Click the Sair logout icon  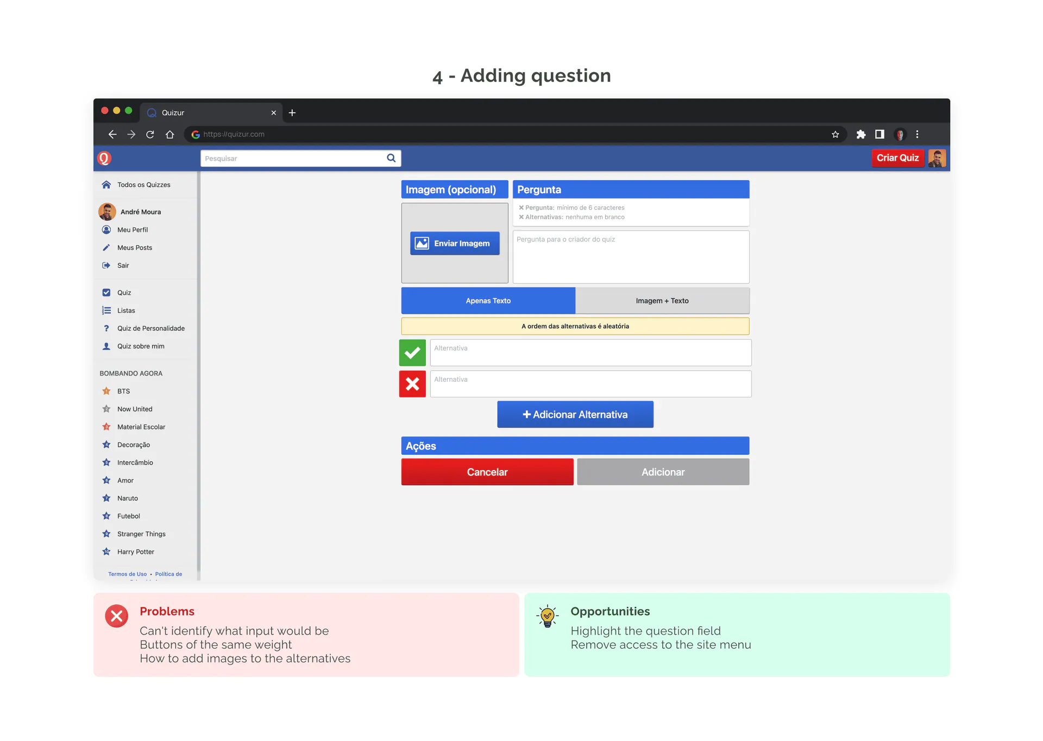[106, 265]
